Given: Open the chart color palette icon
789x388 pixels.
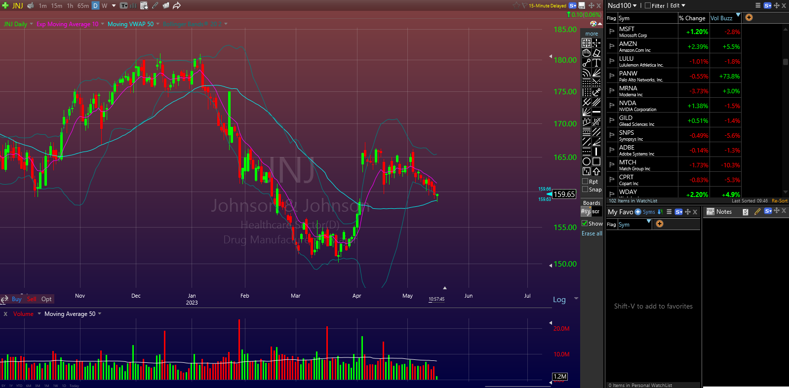Looking at the screenshot, I should (593, 24).
